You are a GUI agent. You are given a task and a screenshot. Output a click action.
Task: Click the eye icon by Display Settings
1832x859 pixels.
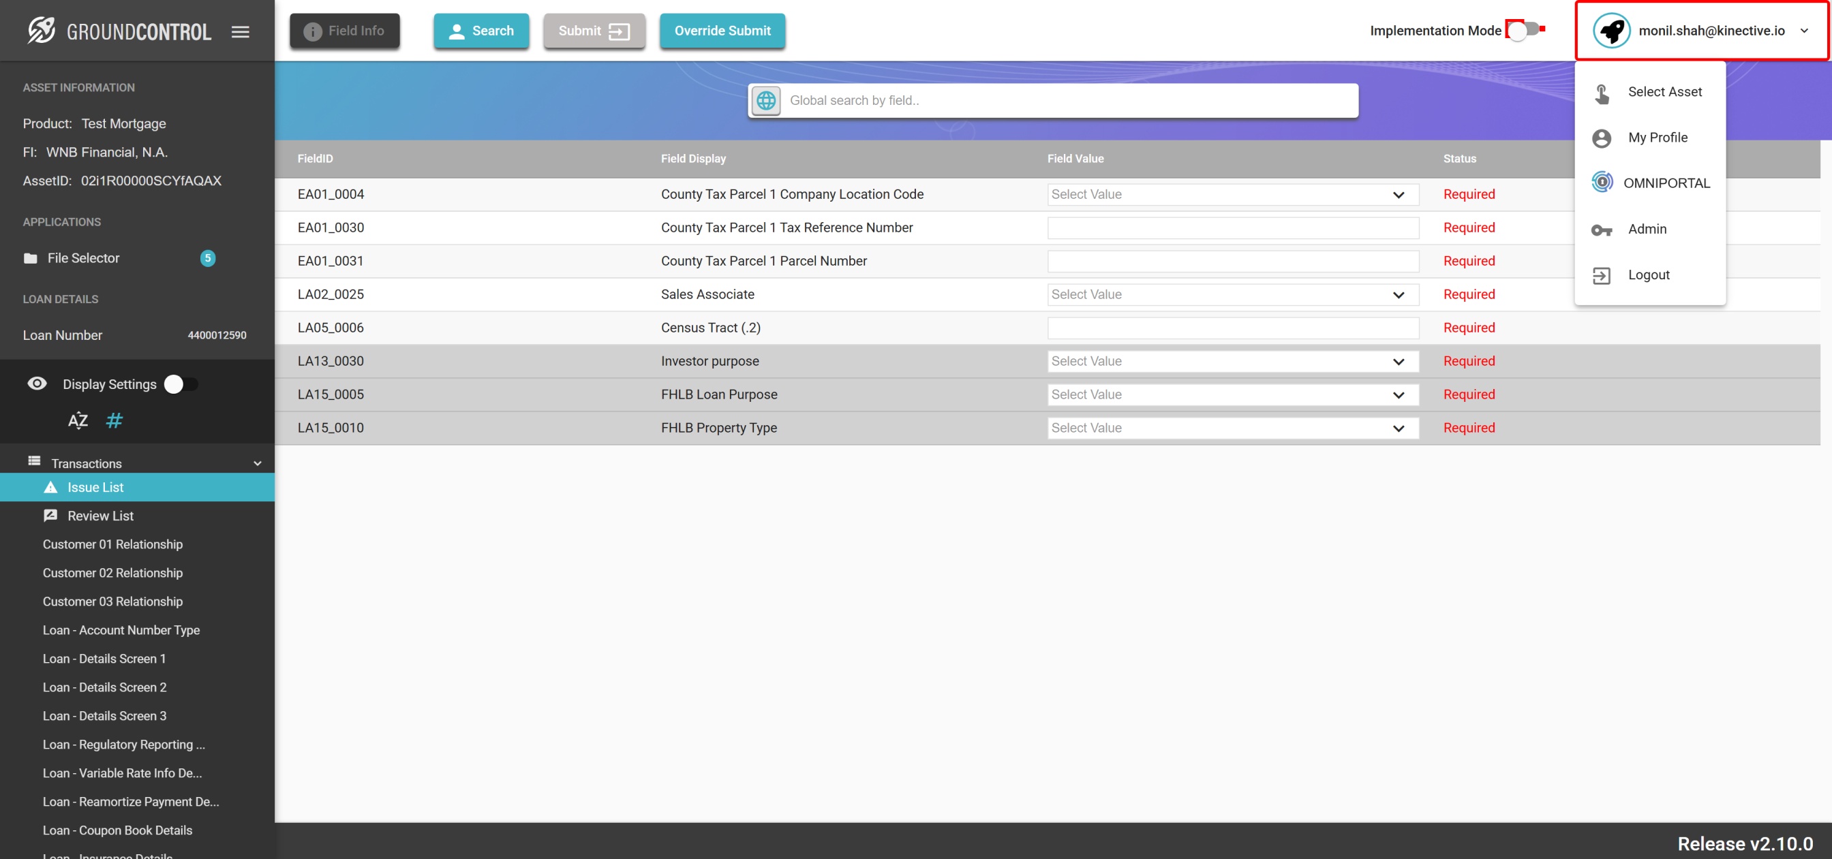[x=37, y=384]
